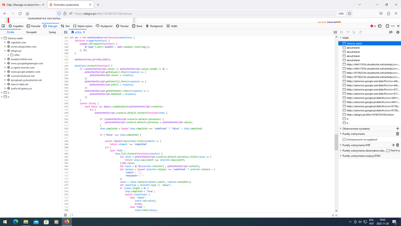The width and height of the screenshot is (401, 226).
Task: Activate the element picker icon in devtools
Action: point(3,26)
